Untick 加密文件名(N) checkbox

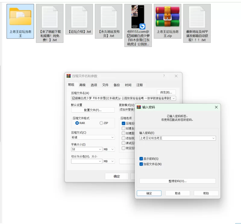click(x=141, y=164)
